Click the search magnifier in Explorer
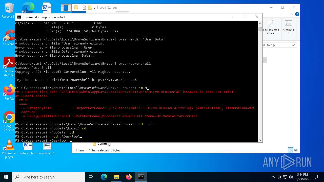Image resolution: width=324 pixels, height=182 pixels. [x=293, y=45]
